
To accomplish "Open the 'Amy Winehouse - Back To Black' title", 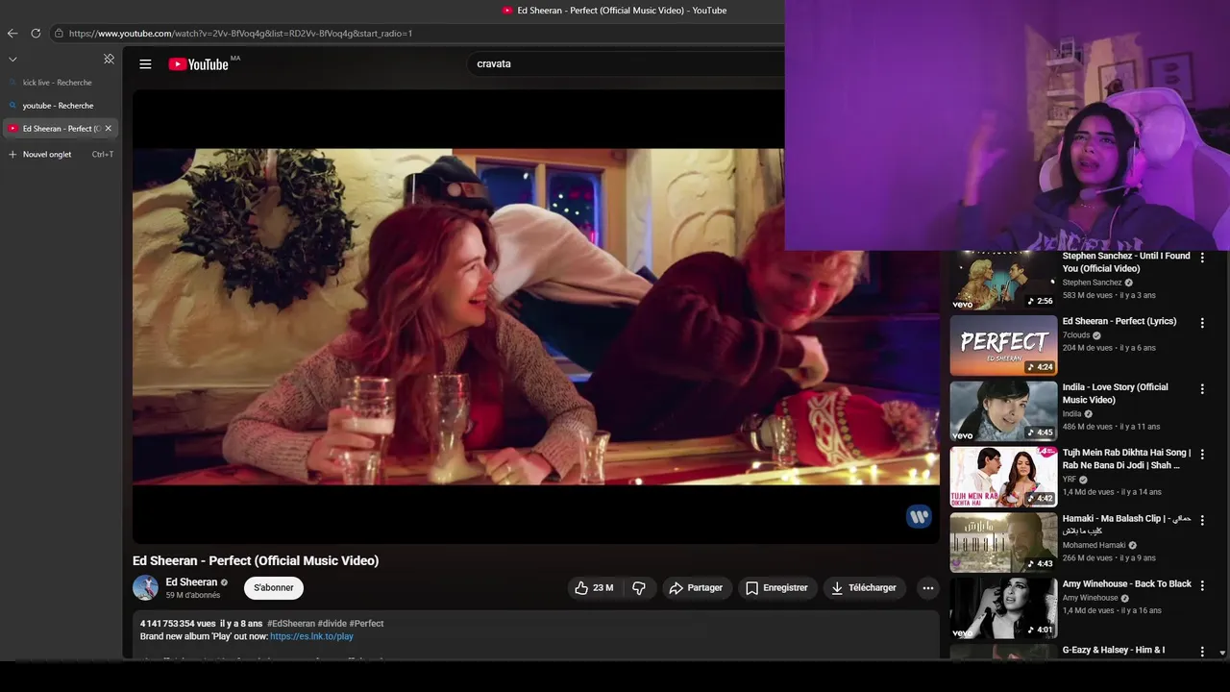I will tap(1127, 583).
